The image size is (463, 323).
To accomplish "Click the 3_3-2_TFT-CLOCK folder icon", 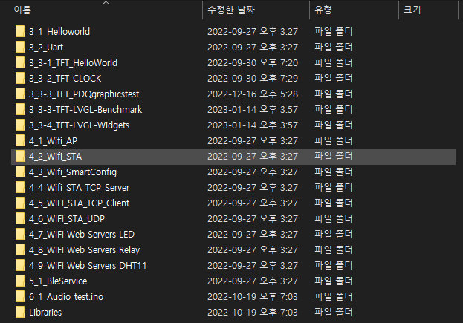I will tap(20, 79).
